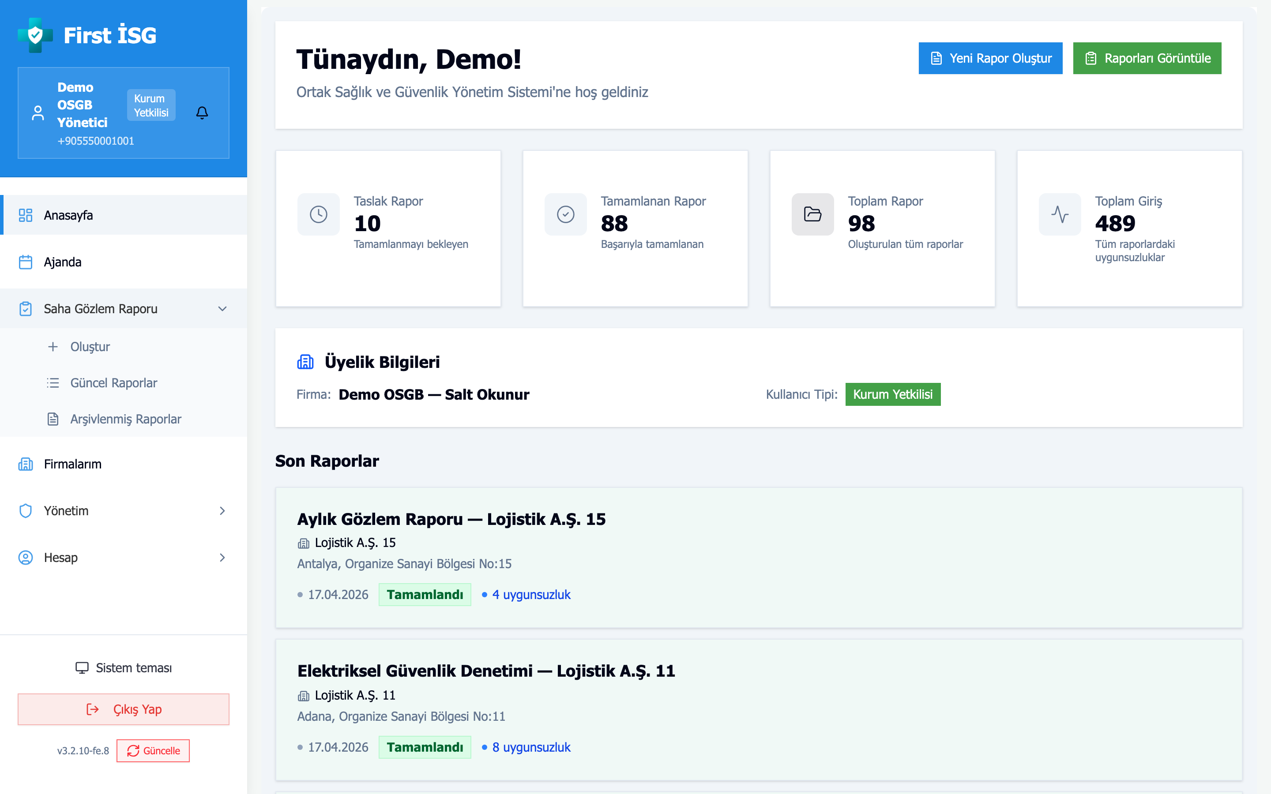This screenshot has height=794, width=1271.
Task: Click the Ajanda calendar icon
Action: (25, 262)
